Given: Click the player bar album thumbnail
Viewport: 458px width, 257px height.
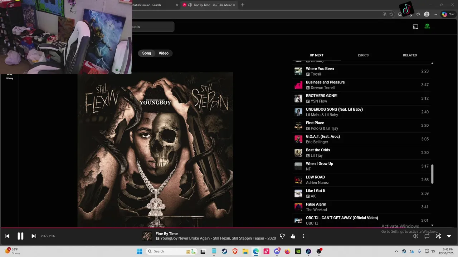Looking at the screenshot, I should [x=147, y=236].
